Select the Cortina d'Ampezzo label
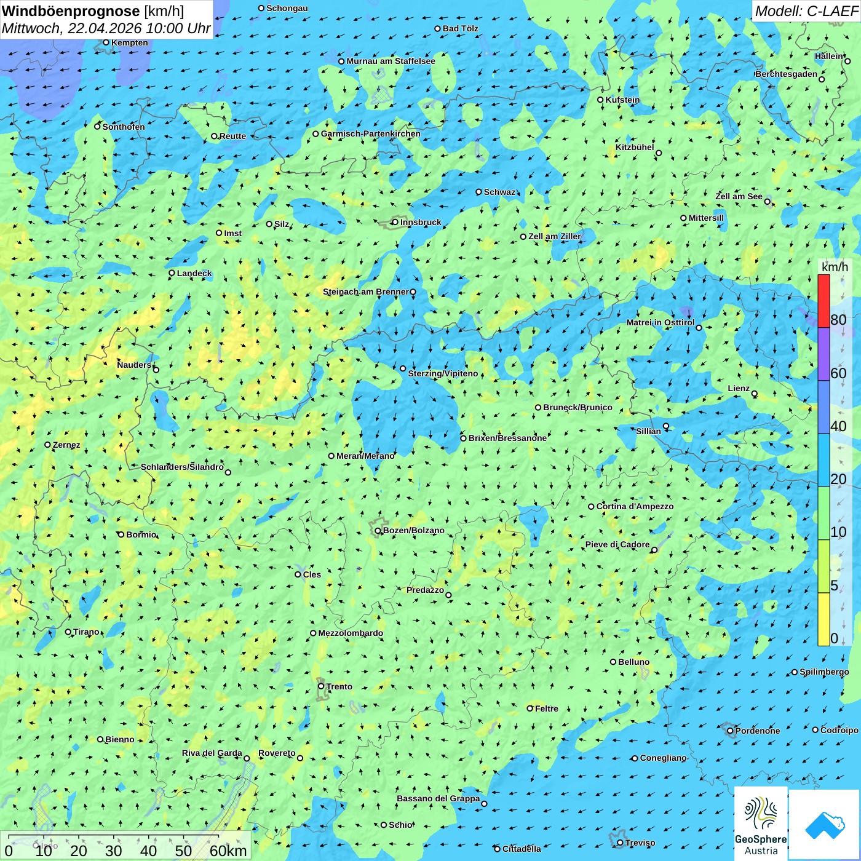Viewport: 861px width, 861px height. point(635,506)
